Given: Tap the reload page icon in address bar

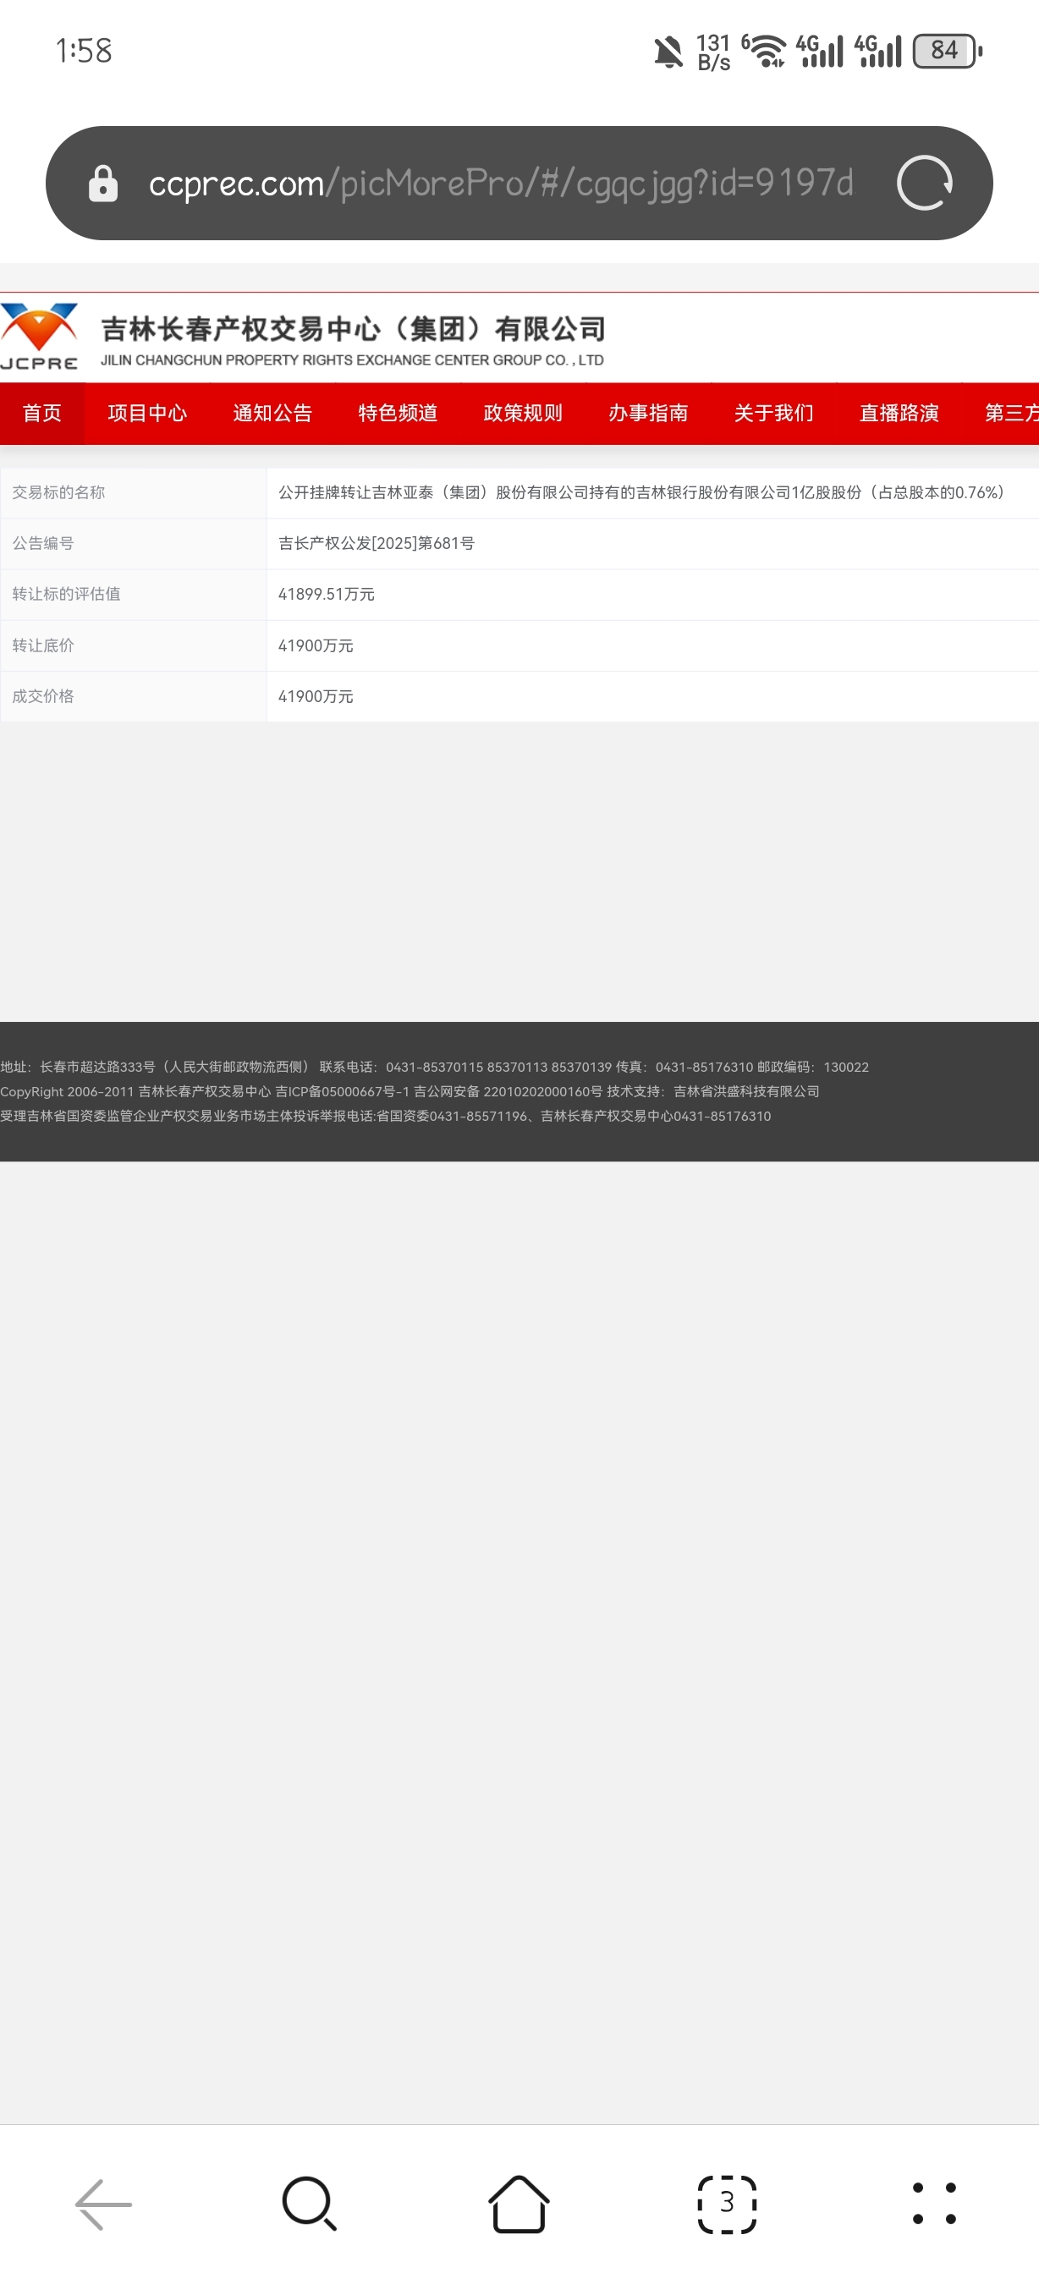Looking at the screenshot, I should (924, 184).
